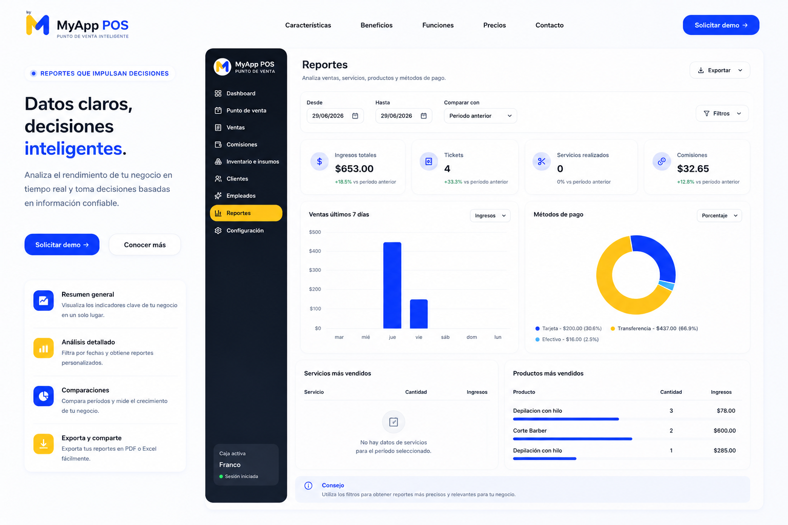788x525 pixels.
Task: Open the Ingresos chart metric dropdown
Action: (x=490, y=216)
